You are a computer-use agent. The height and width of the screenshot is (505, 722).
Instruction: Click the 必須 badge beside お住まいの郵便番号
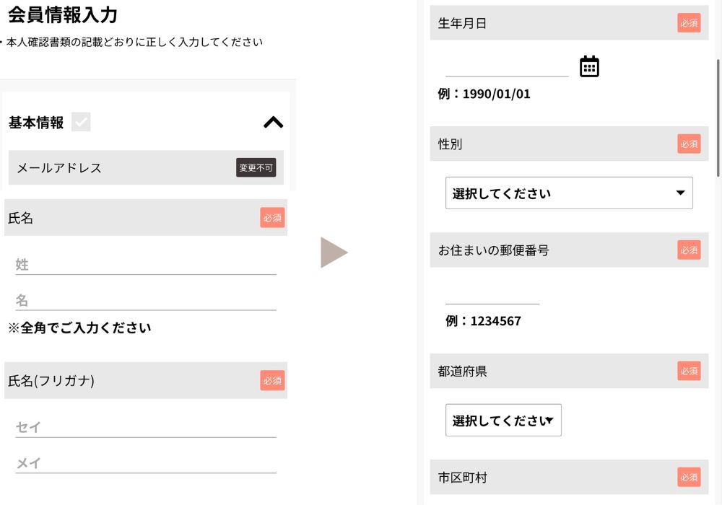(689, 250)
